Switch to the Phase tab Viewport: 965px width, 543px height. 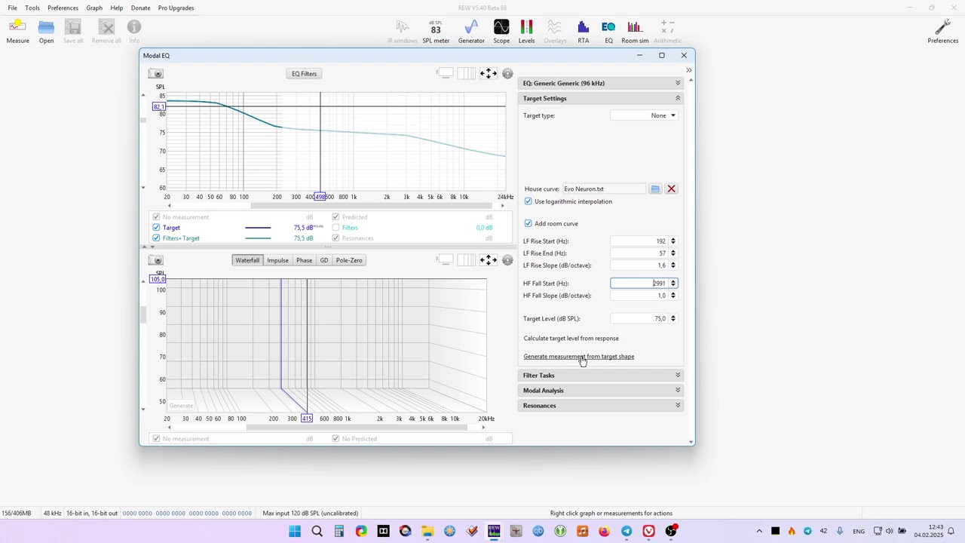tap(304, 260)
